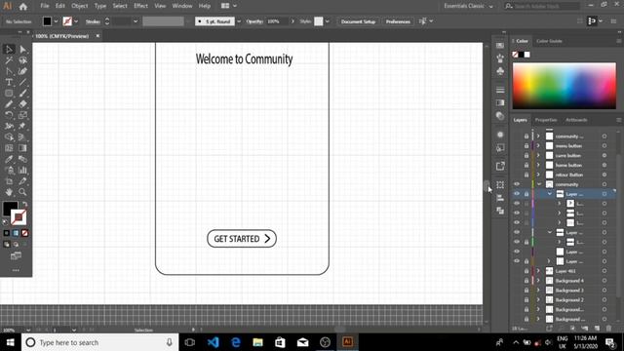The height and width of the screenshot is (351, 624).
Task: Click the Document Setup button
Action: (358, 21)
